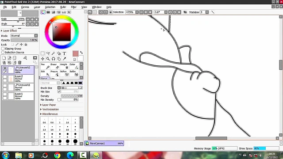
Task: Flip canvas view horizontally
Action: click(185, 12)
